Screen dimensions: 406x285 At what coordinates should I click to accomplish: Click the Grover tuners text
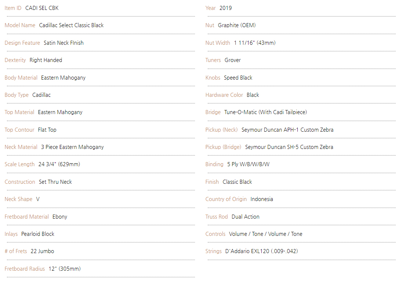pos(232,60)
